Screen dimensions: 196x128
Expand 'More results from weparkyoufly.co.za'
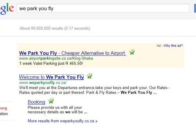(62, 121)
